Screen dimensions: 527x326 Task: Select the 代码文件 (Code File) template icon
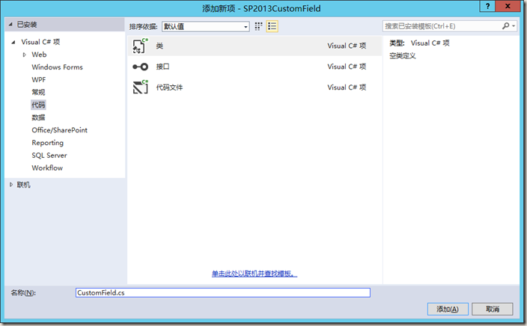(141, 87)
